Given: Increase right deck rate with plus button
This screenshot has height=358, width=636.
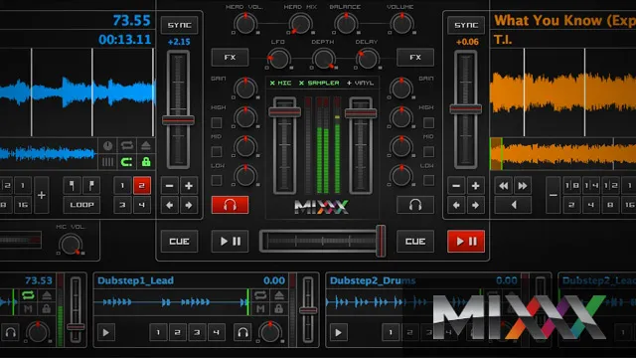Looking at the screenshot, I should (x=475, y=186).
